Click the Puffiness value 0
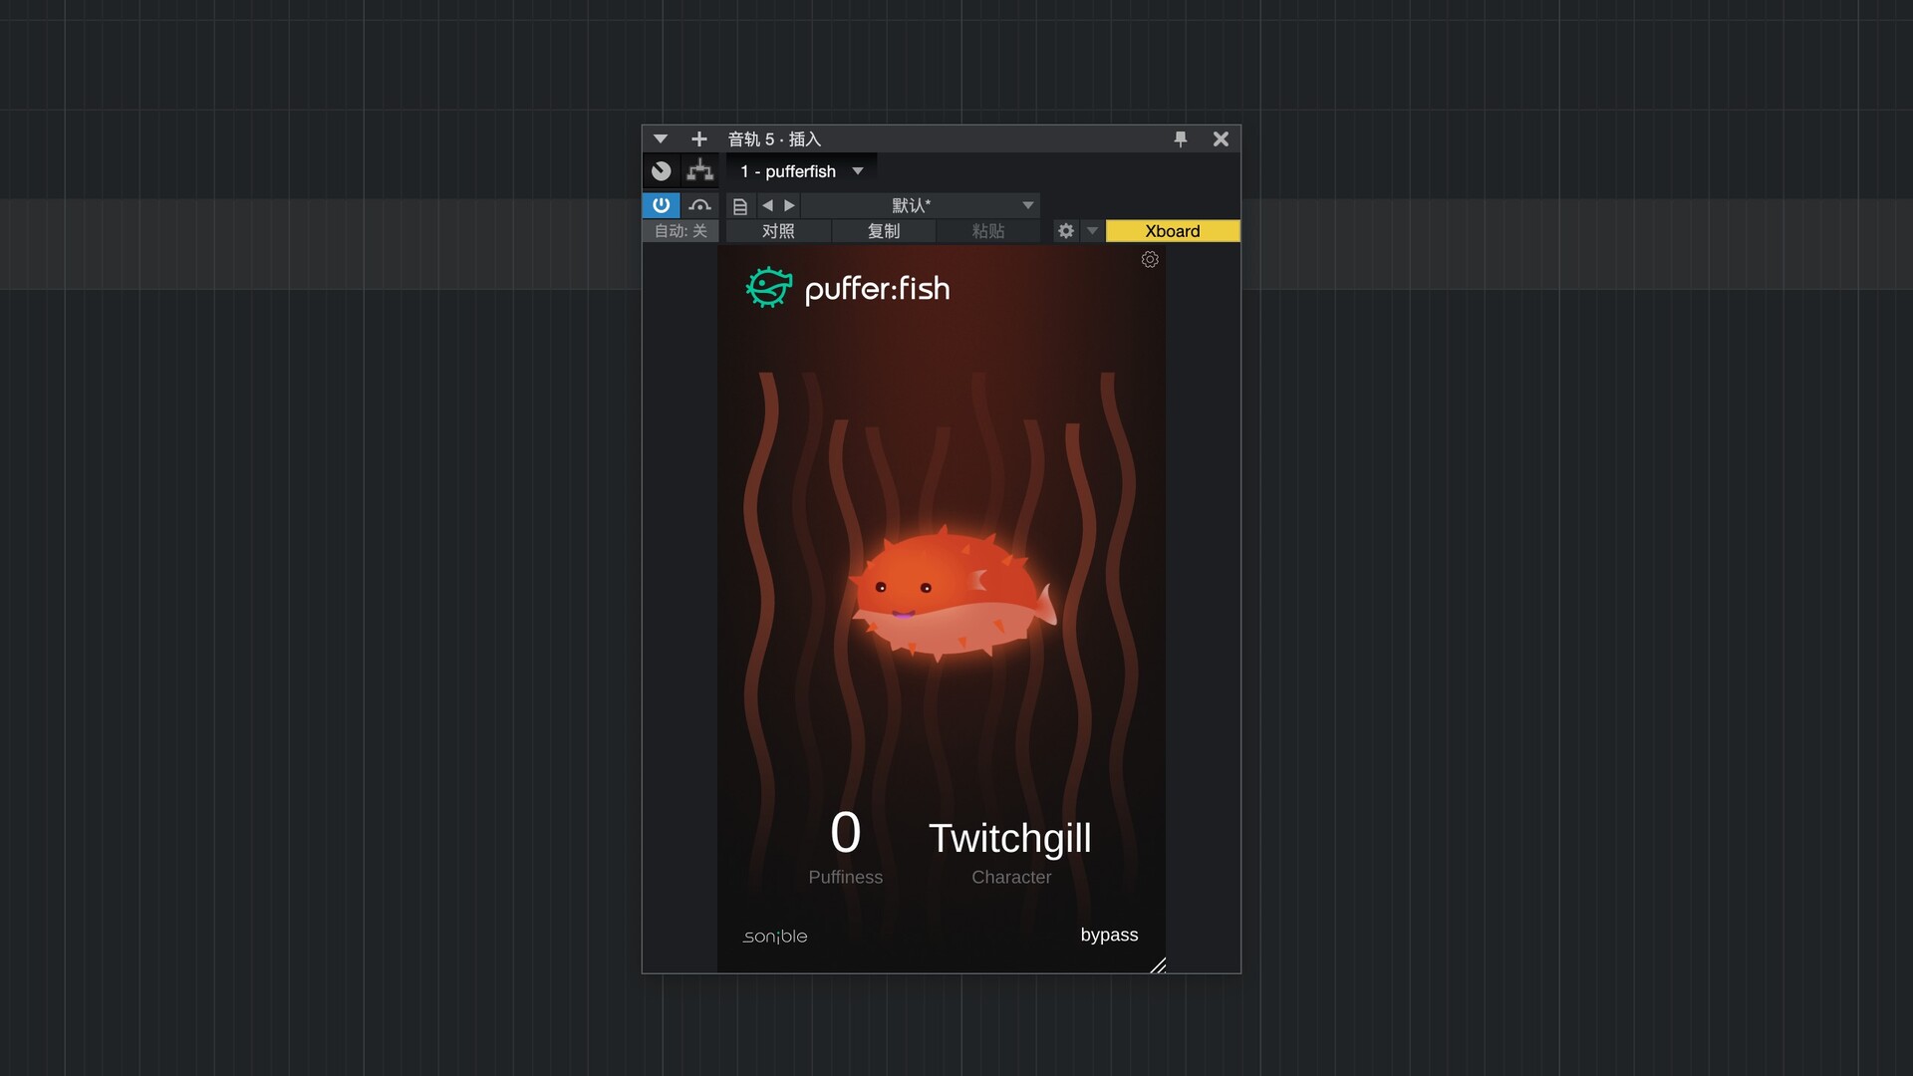The height and width of the screenshot is (1076, 1913). [845, 833]
